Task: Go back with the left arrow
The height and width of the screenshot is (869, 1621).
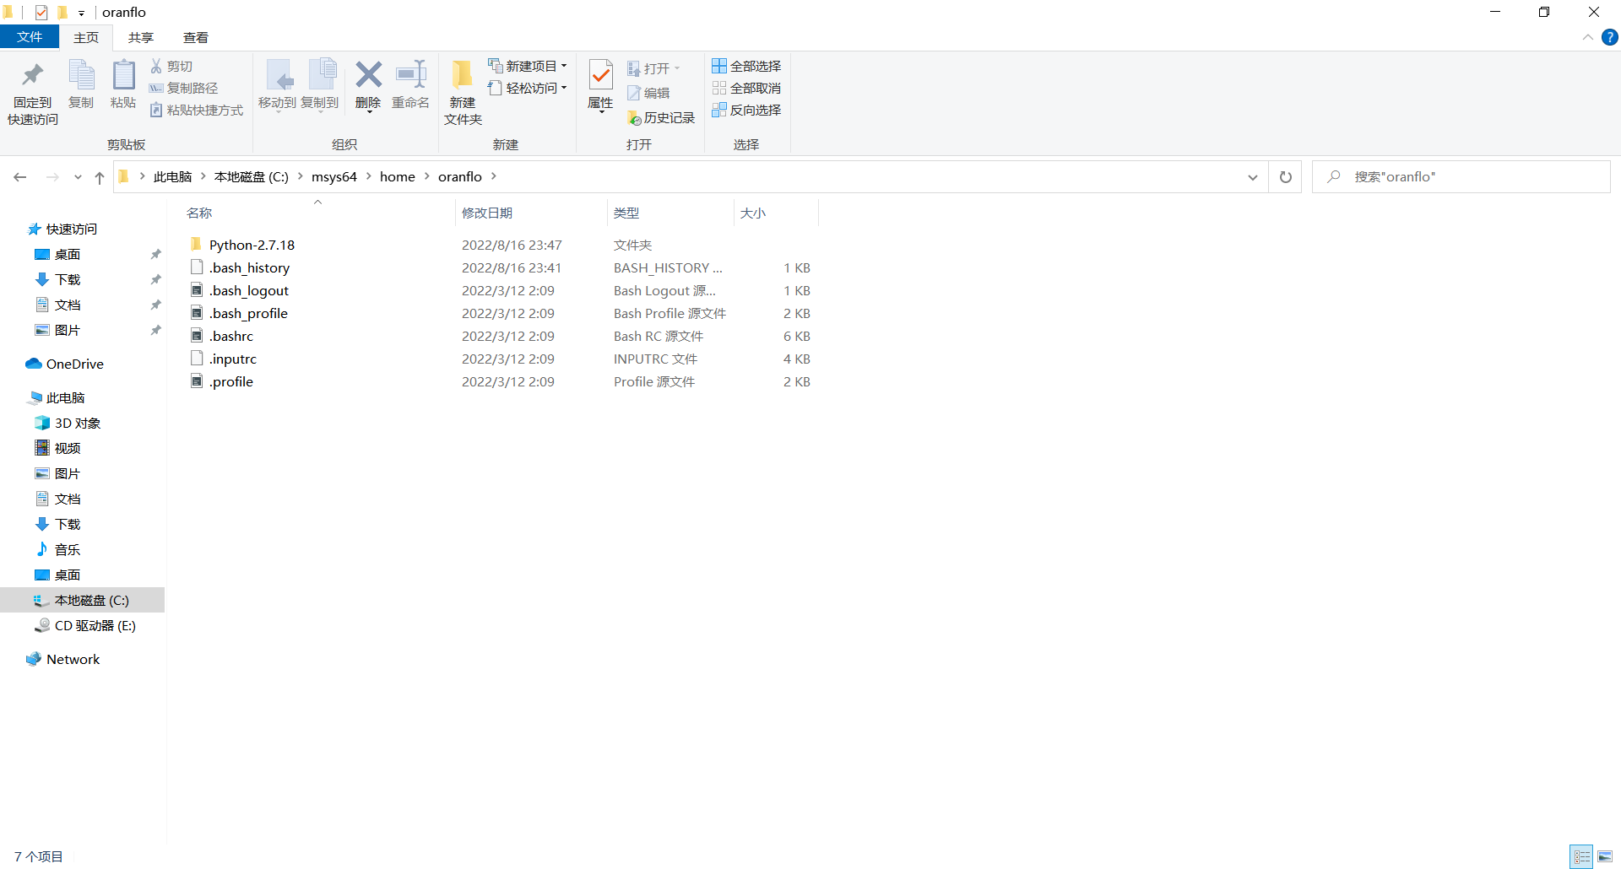Action: [x=20, y=177]
